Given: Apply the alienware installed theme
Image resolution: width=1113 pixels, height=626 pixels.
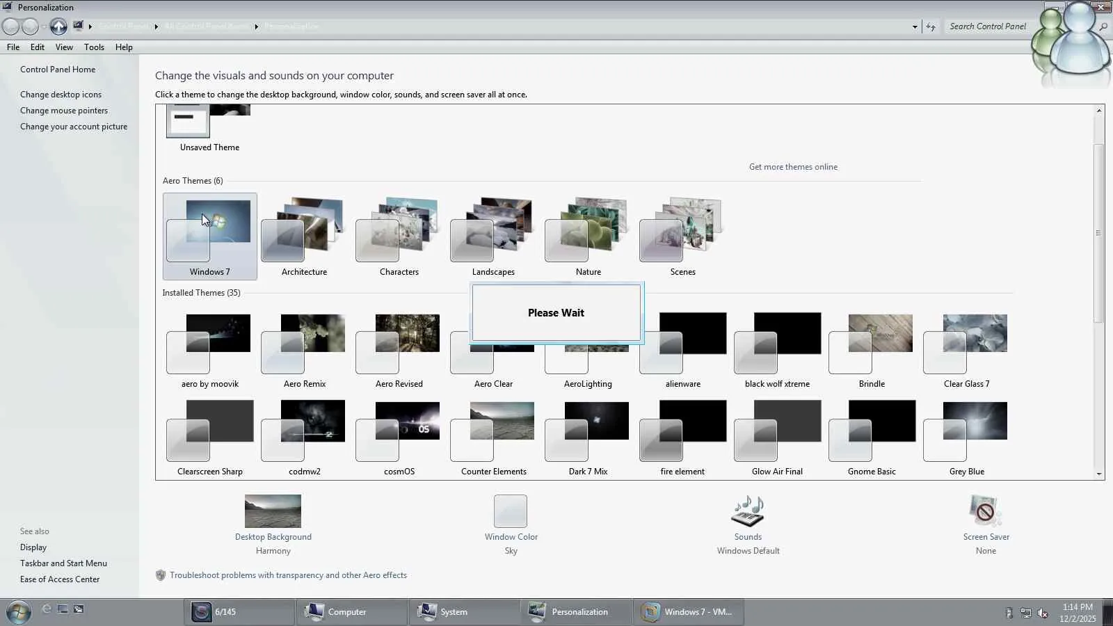Looking at the screenshot, I should pos(682,350).
